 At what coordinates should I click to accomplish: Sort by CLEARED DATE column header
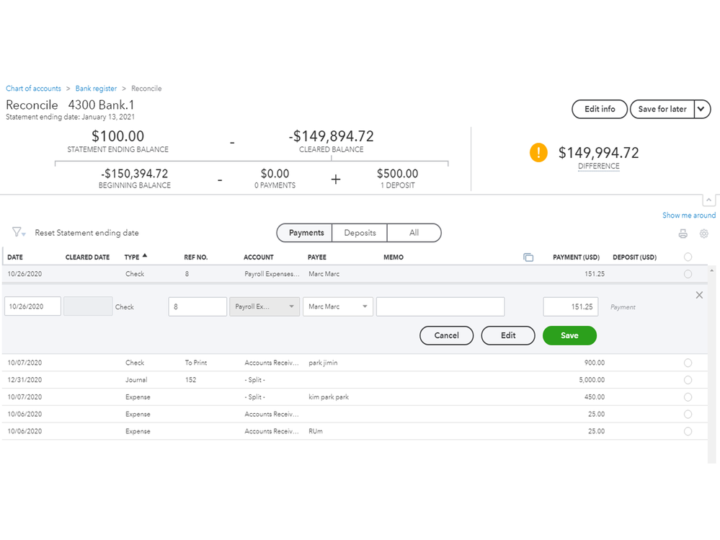pos(87,257)
